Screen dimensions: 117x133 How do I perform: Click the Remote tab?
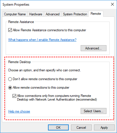point(96,14)
